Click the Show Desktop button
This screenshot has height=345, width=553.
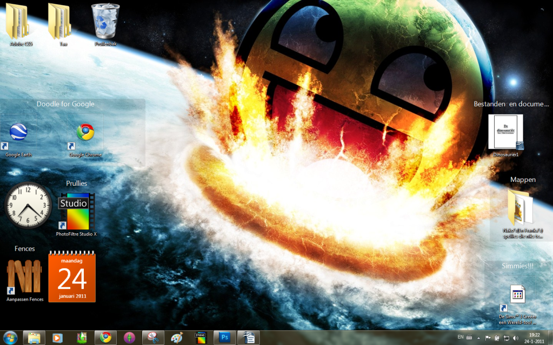pos(550,338)
